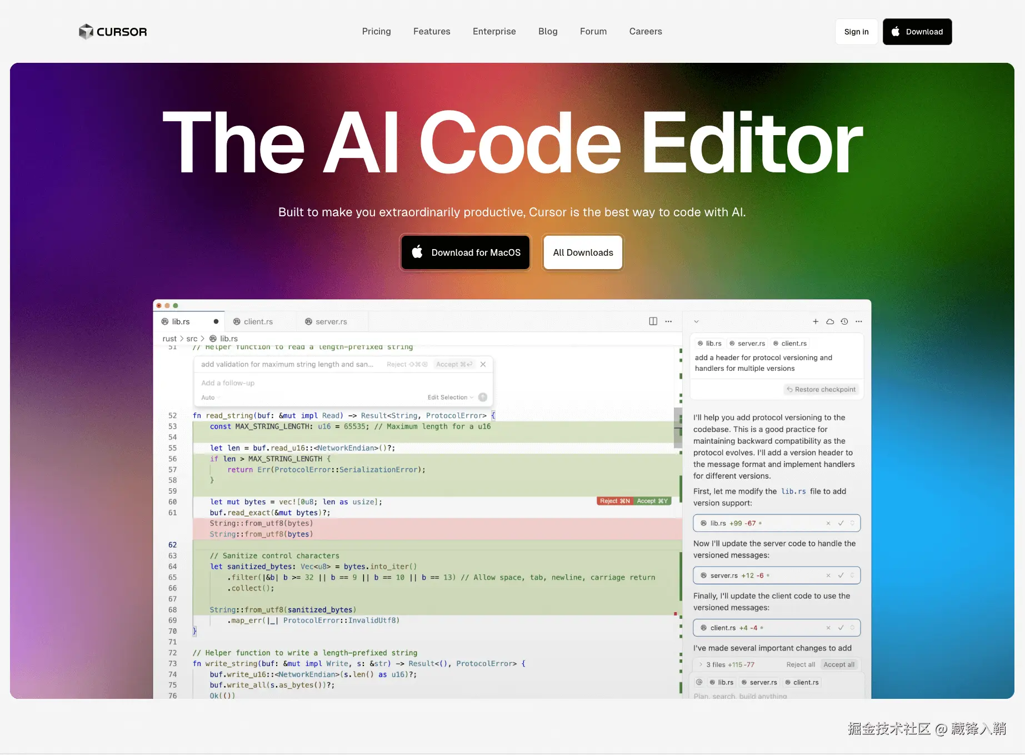Click the lib.rs chip in the prompt box
Screen dimensions: 1025x755
pos(709,344)
